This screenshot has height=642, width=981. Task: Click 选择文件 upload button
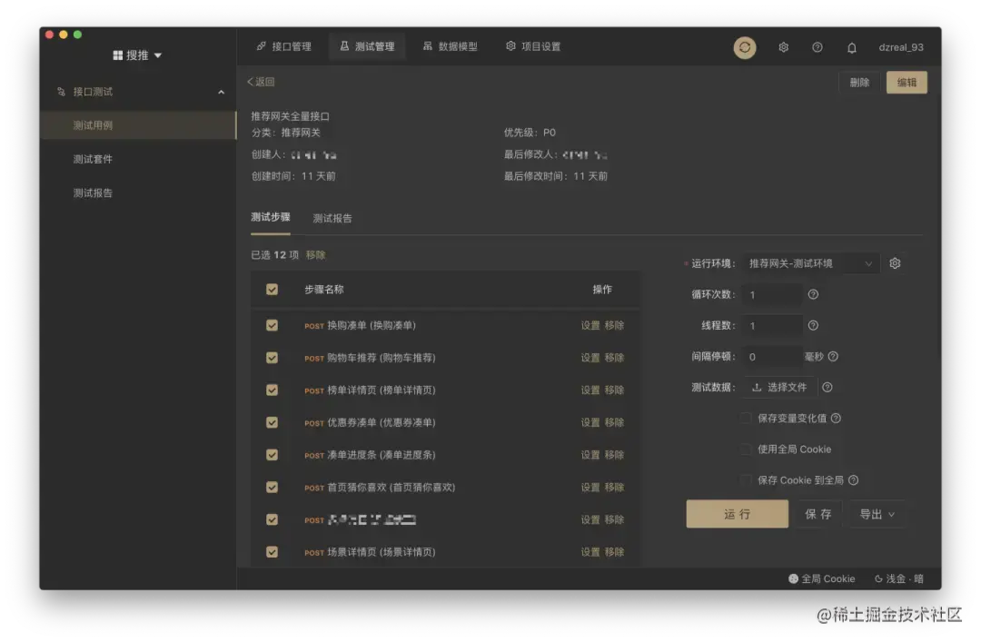coord(779,388)
